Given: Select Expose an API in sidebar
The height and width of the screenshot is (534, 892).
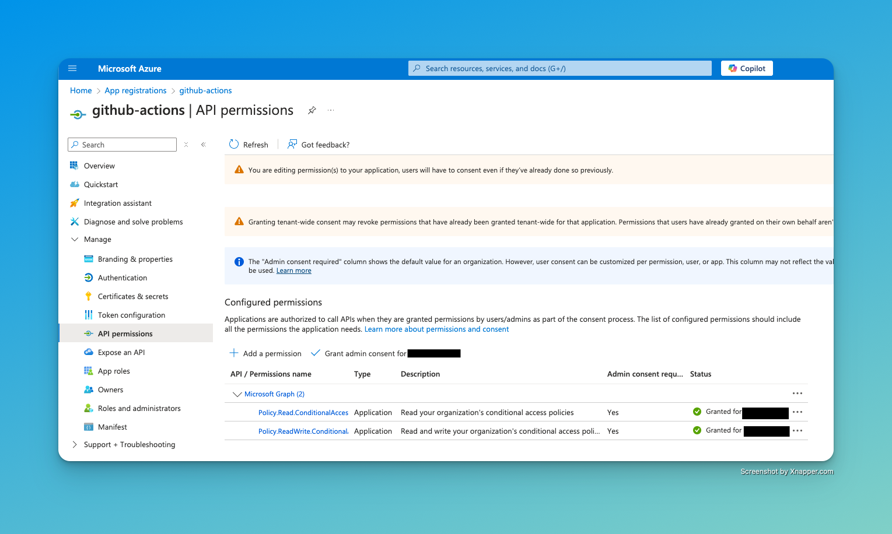Looking at the screenshot, I should click(x=121, y=352).
